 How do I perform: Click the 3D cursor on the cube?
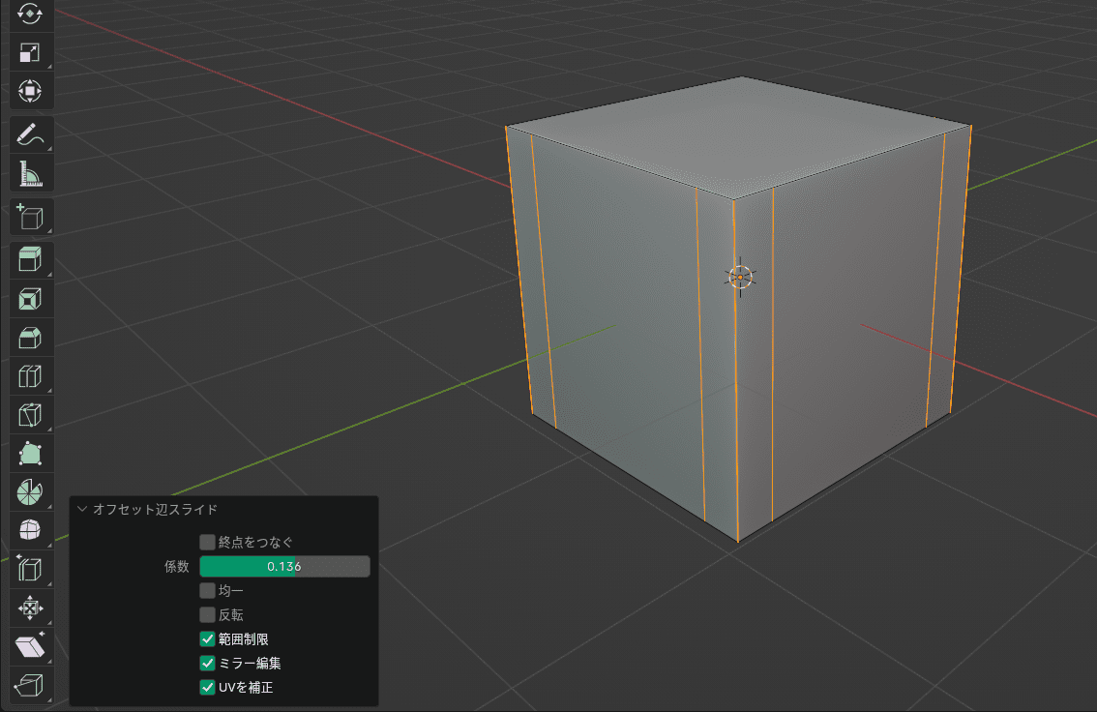[x=740, y=278]
